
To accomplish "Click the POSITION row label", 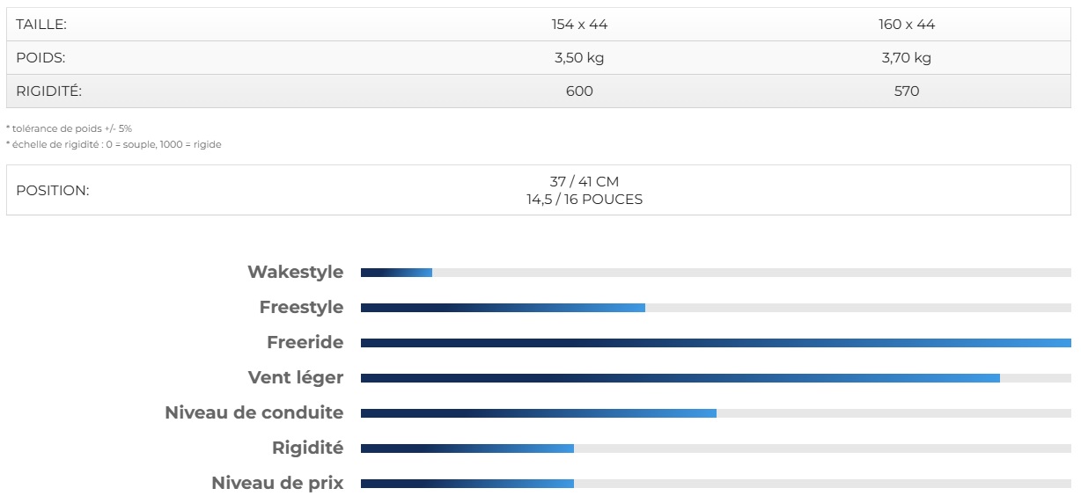I will 52,191.
